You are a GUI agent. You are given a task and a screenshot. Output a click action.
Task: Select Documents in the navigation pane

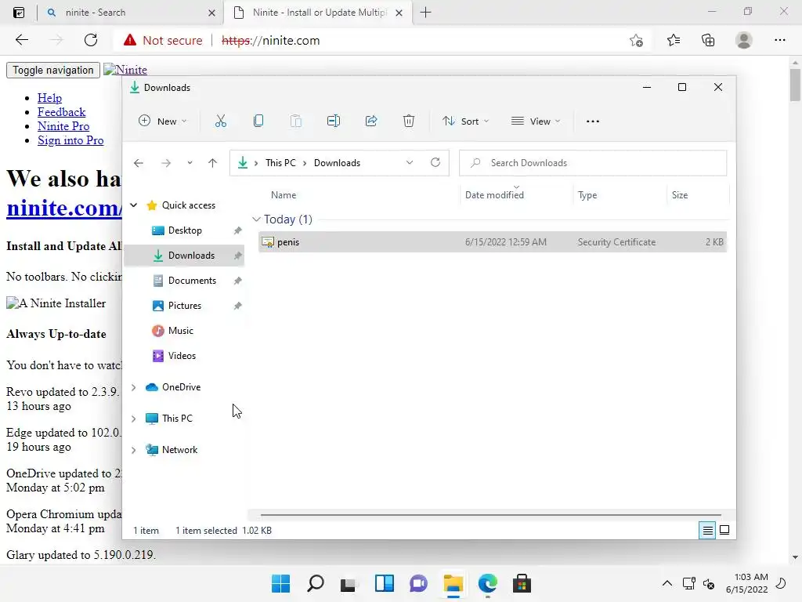point(184,281)
